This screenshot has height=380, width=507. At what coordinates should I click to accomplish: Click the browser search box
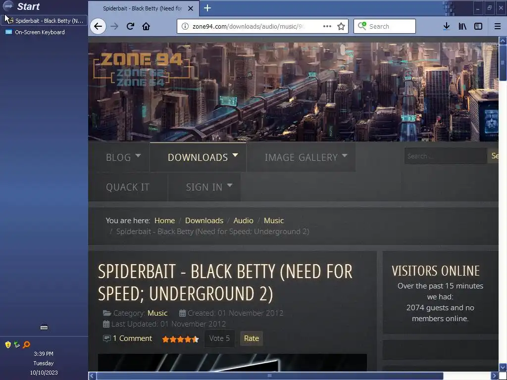pyautogui.click(x=384, y=26)
